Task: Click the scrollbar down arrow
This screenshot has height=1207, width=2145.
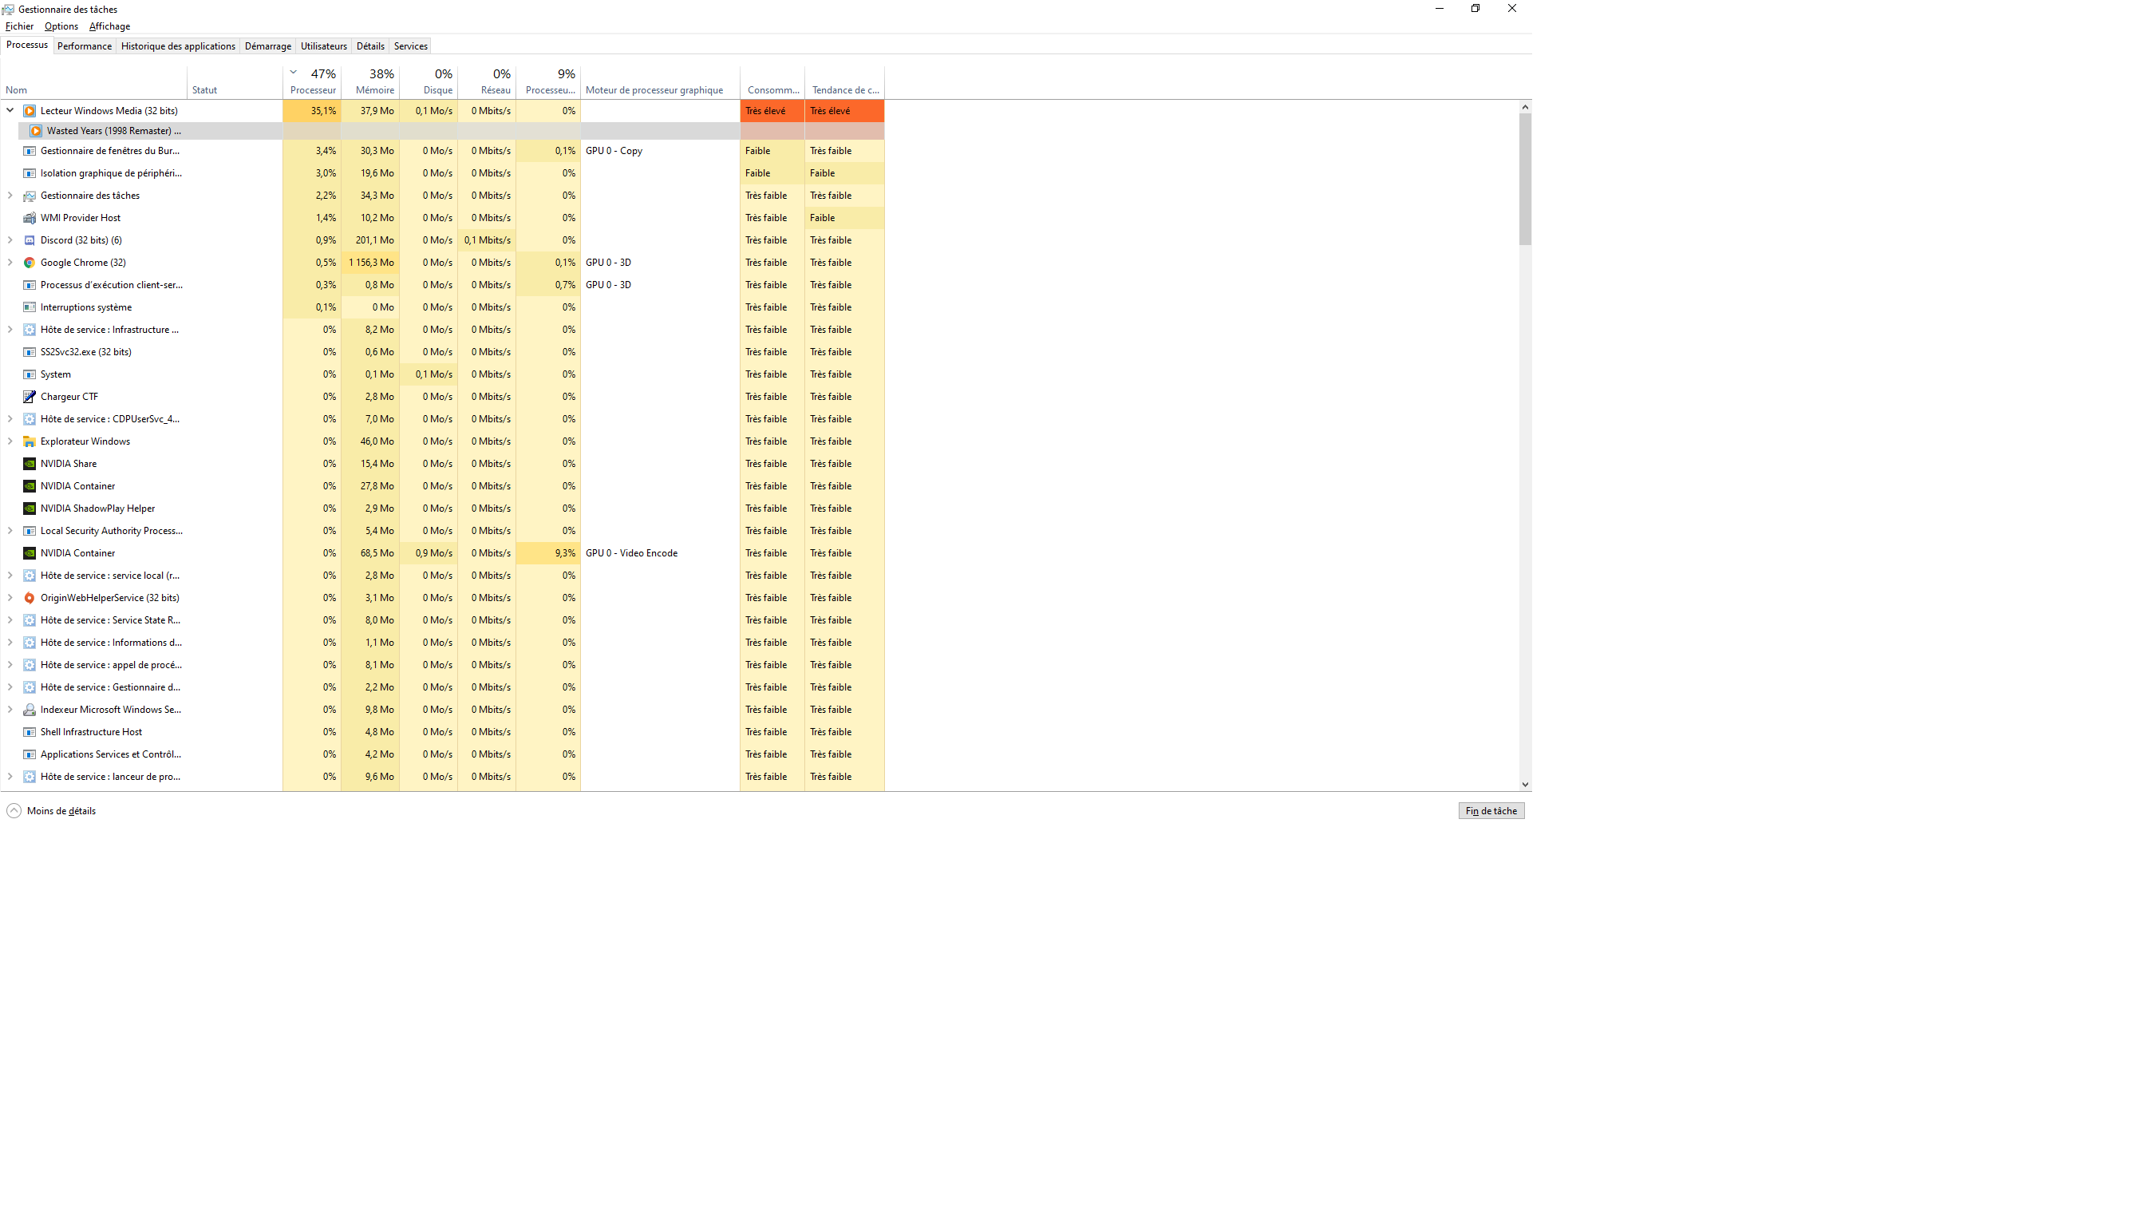Action: (x=1525, y=785)
